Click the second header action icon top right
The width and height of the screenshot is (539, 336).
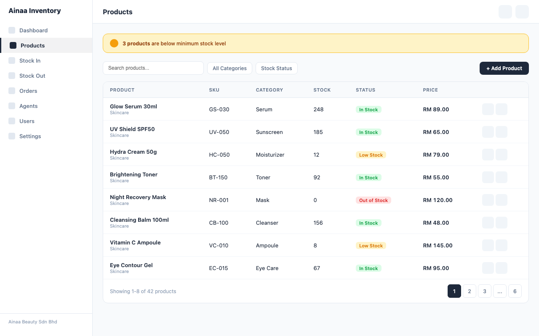click(522, 12)
